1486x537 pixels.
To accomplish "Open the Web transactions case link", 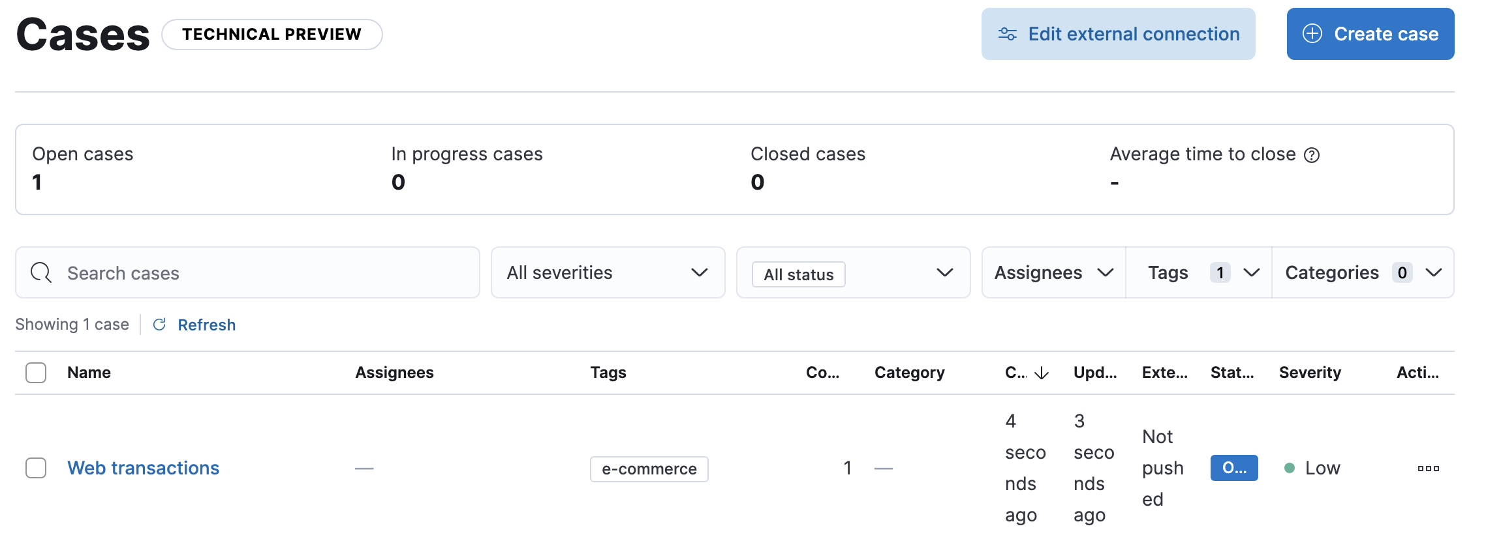I will click(143, 468).
